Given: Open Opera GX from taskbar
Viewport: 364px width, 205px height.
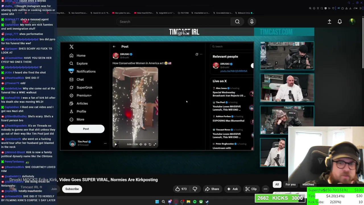Looking at the screenshot, I should (176, 202).
